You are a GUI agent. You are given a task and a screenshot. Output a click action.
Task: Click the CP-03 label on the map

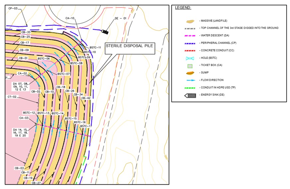13,8
